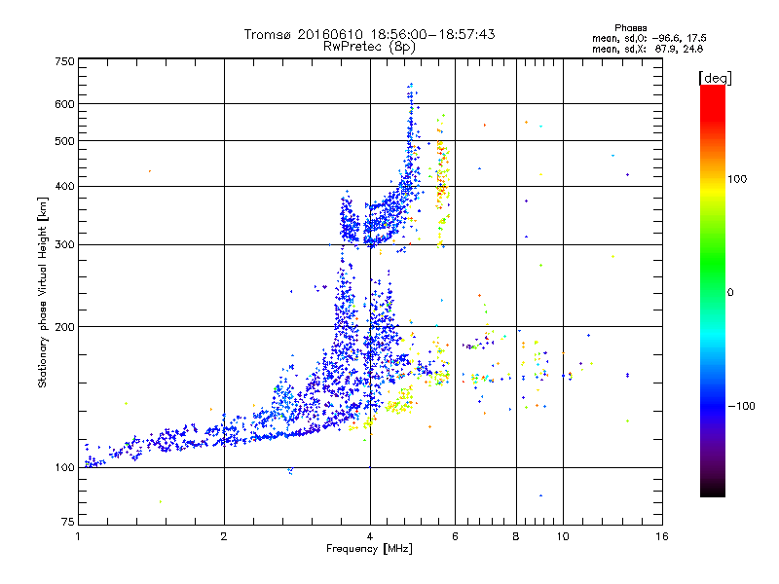Click the y-axis tick label '200'
The image size is (779, 584).
[x=64, y=327]
